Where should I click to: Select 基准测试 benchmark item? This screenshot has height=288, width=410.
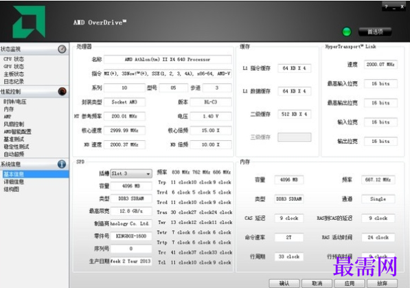[14, 139]
